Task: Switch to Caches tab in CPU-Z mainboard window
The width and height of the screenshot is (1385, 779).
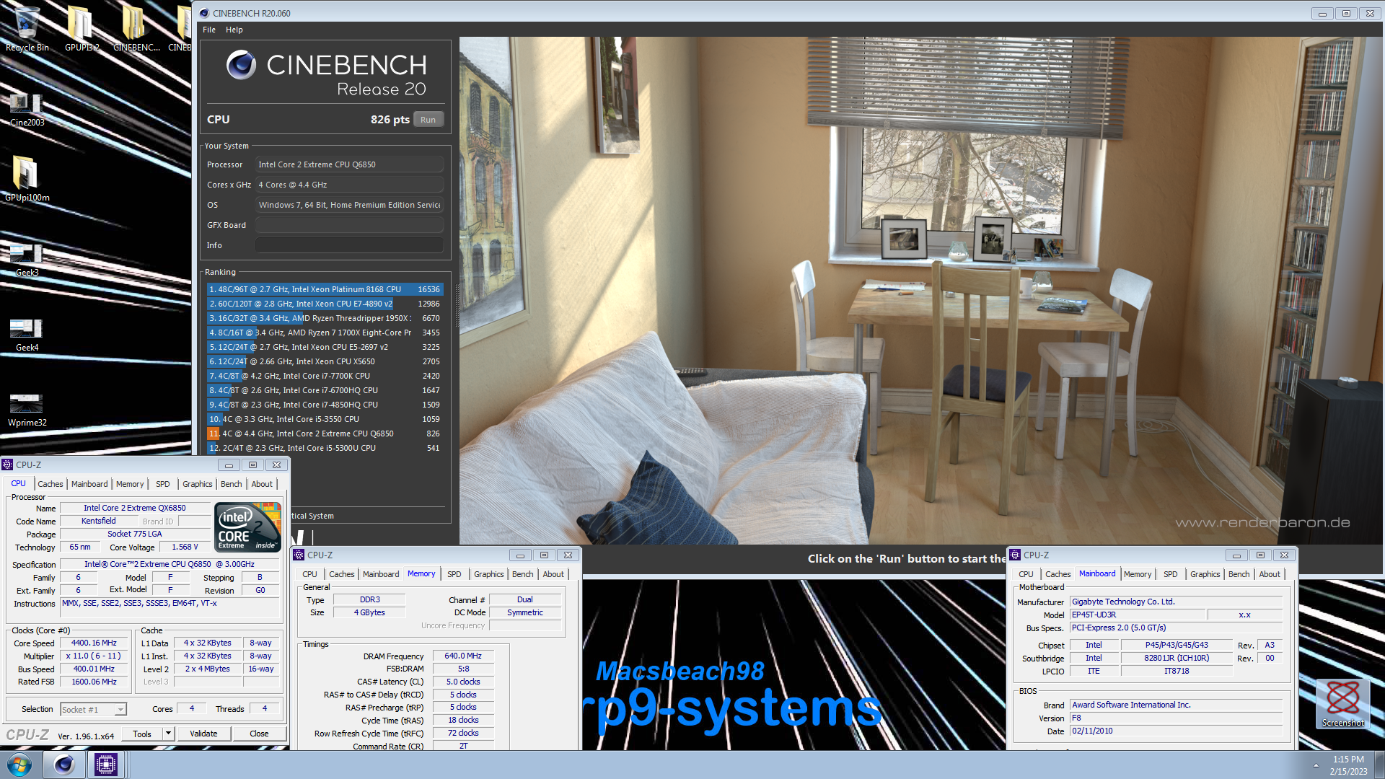Action: pos(1058,574)
